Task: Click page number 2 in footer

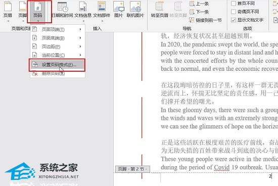Action: [270, 176]
